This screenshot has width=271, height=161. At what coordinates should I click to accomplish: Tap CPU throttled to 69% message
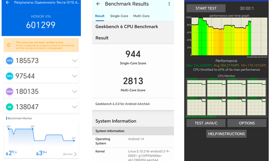coord(226,69)
